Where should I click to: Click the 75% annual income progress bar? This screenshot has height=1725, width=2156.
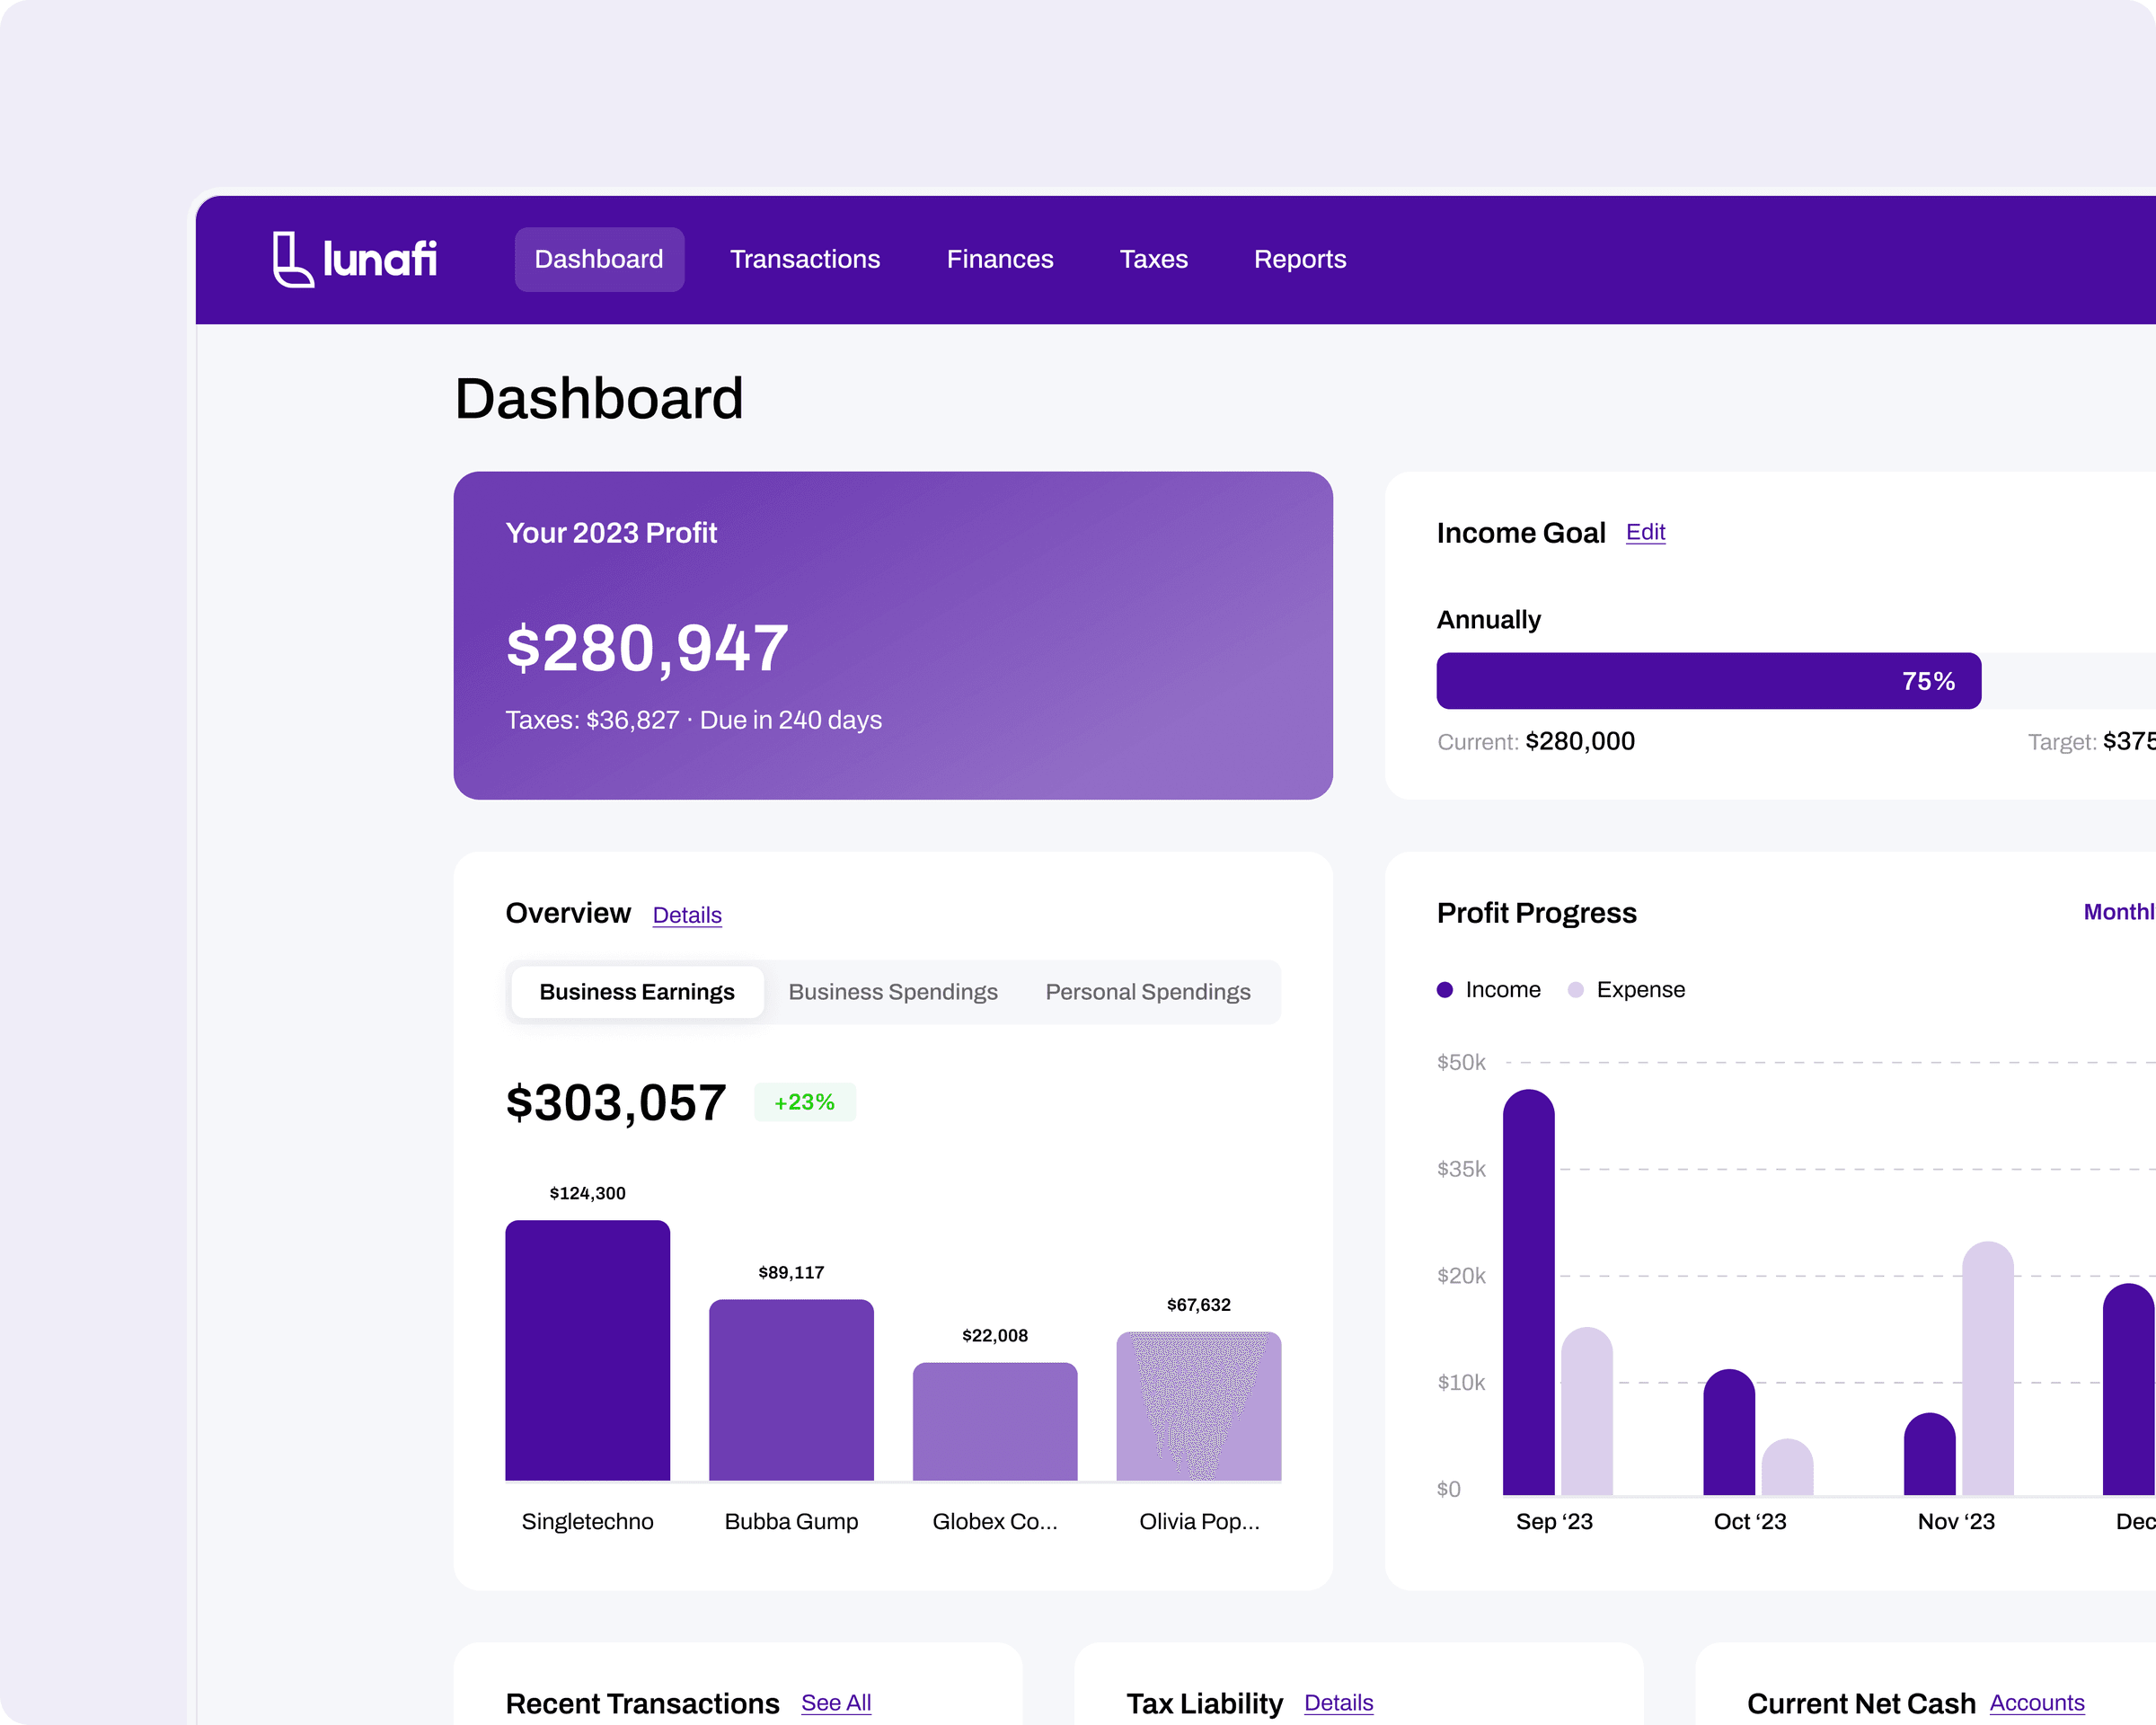[1708, 681]
